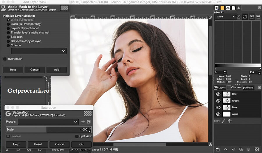Select Transfer layer's alpha channel option
Viewport: 262px width, 153px height.
[x=8, y=33]
